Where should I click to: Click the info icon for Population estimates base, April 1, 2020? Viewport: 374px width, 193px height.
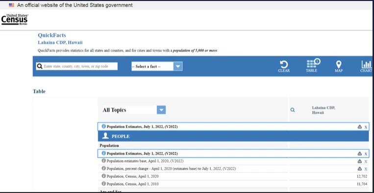104,161
